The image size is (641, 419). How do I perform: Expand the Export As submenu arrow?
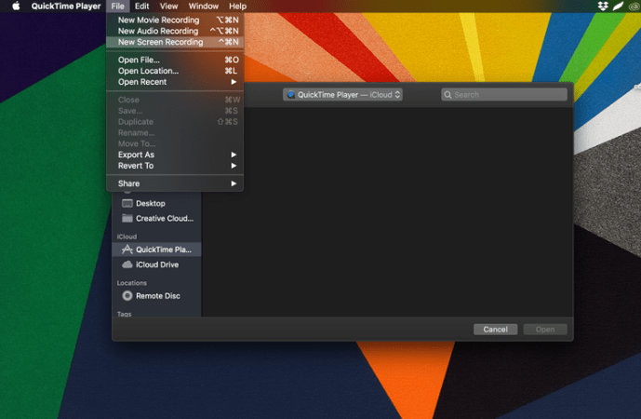(x=234, y=155)
